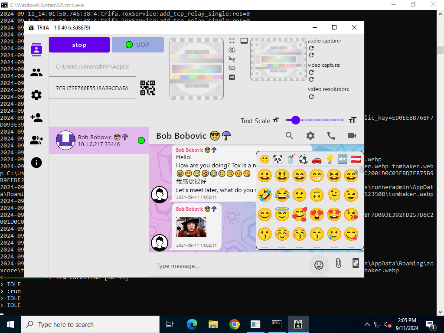Select the panda animals emoji category
444x333 pixels.
(277, 159)
